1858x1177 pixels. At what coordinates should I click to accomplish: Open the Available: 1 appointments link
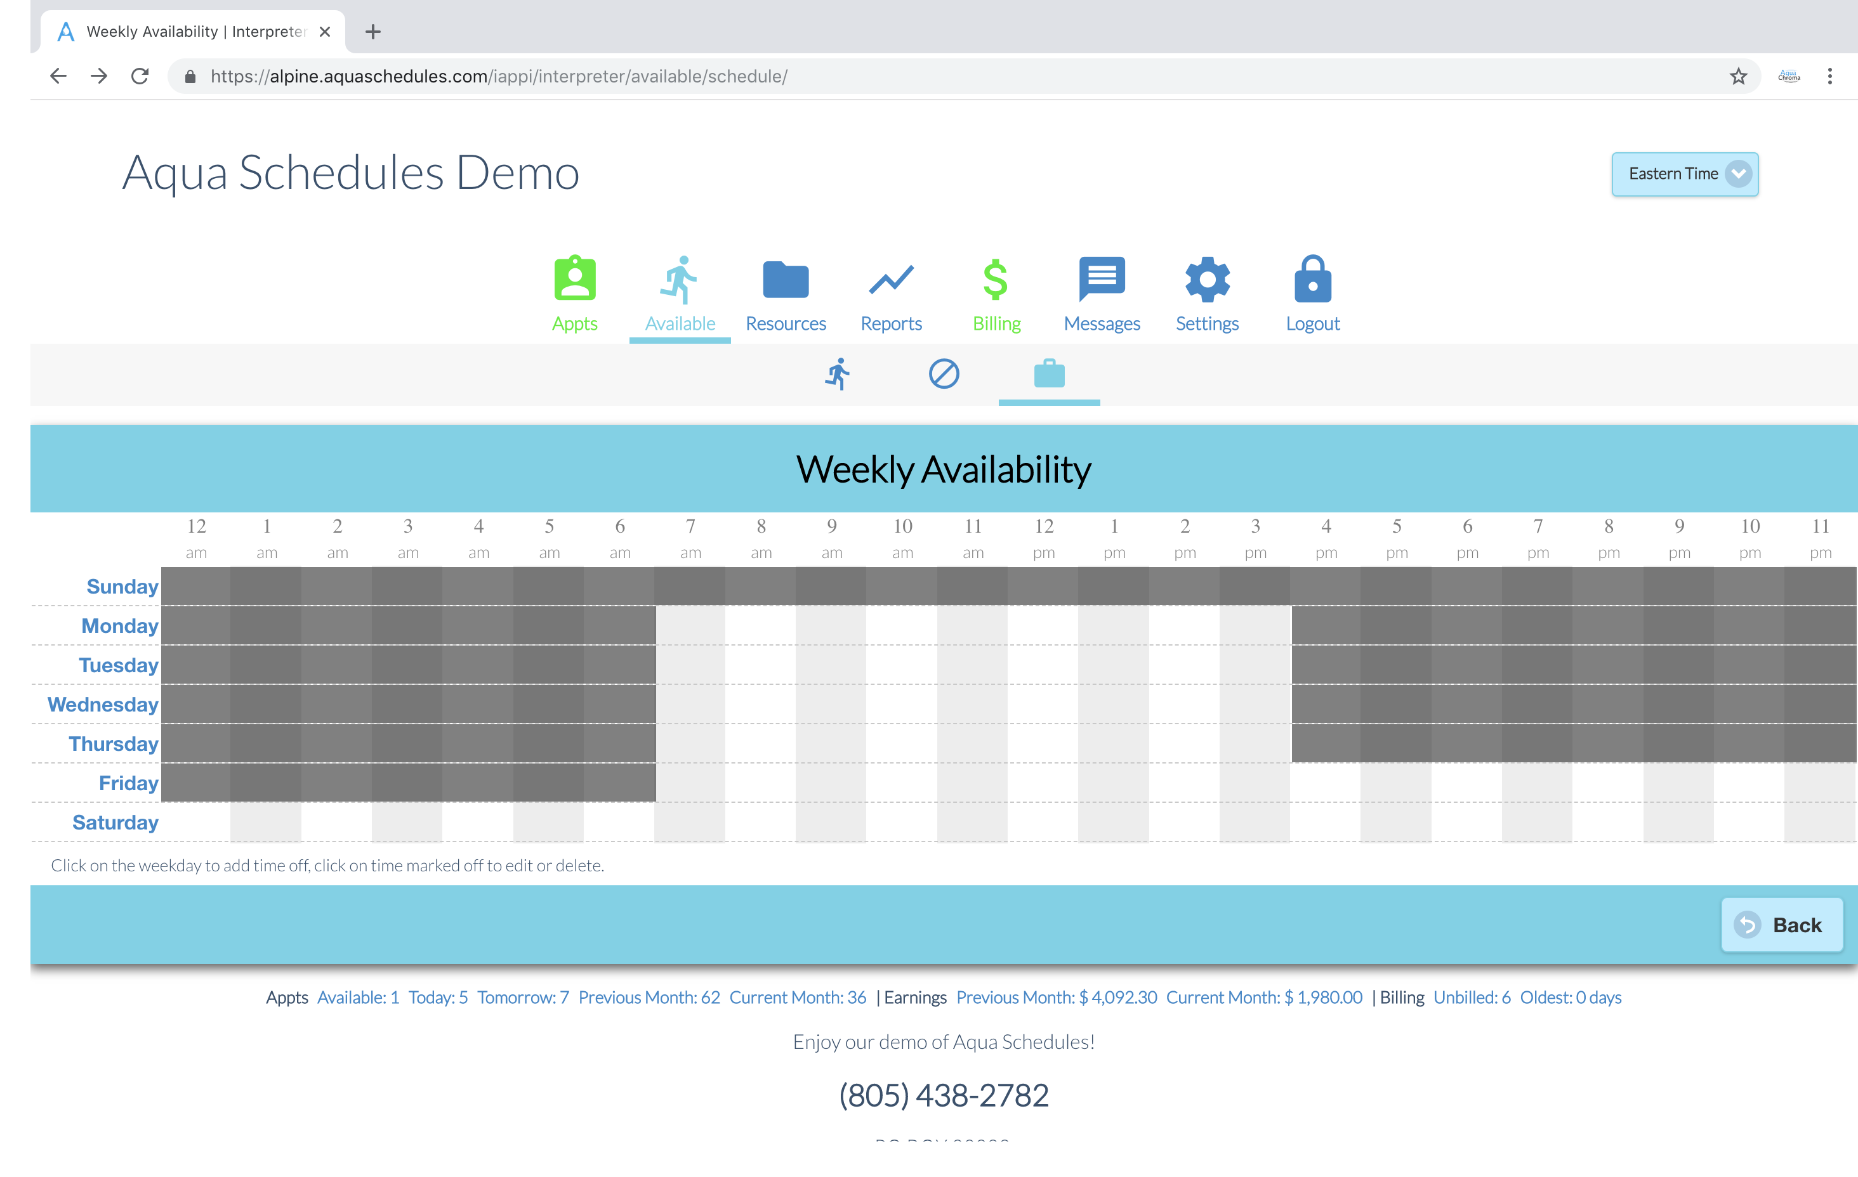coord(358,998)
